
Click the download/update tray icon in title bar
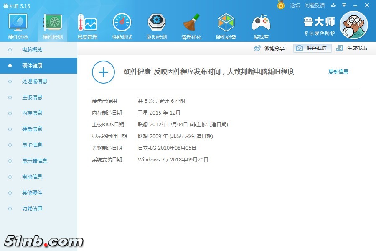tap(333, 5)
